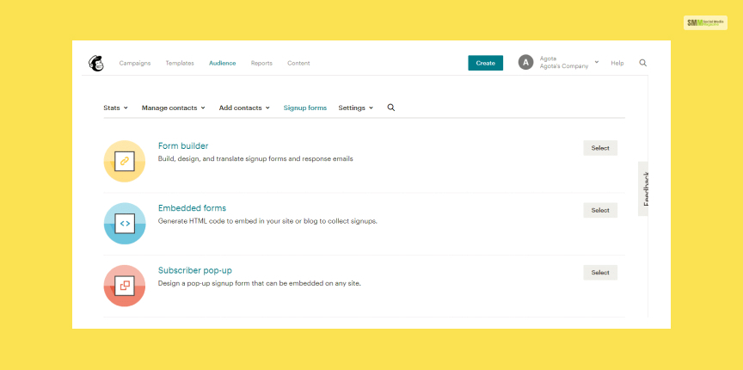
Task: Go to the Campaigns menu
Action: click(x=135, y=63)
